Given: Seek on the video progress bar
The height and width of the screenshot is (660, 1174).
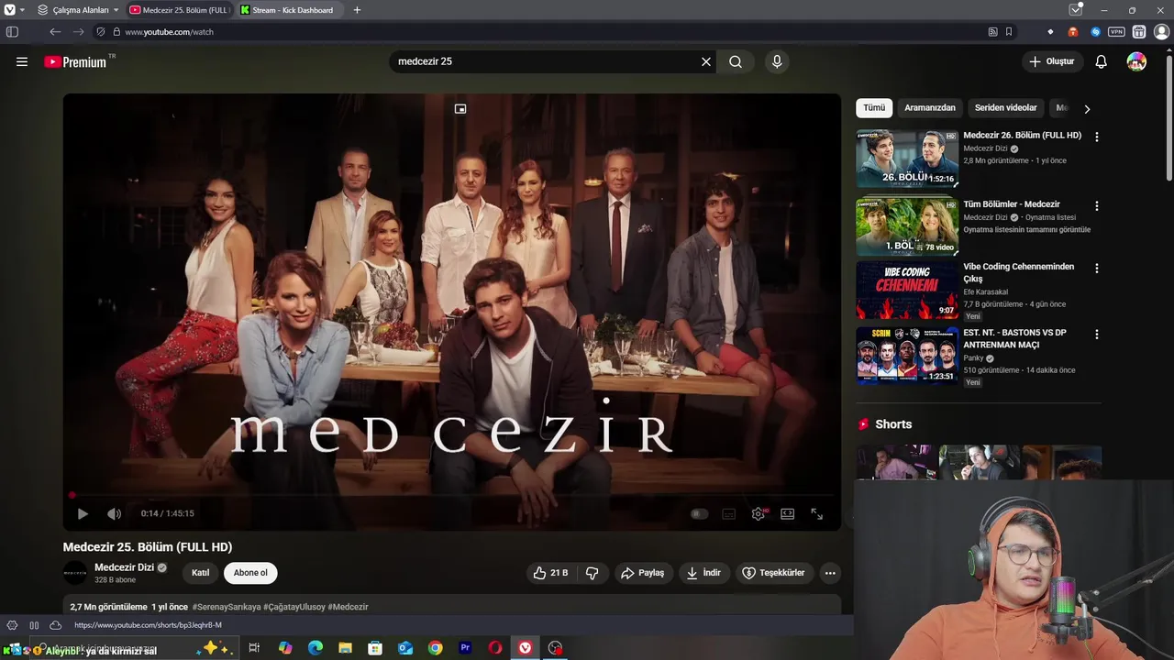Looking at the screenshot, I should coord(451,495).
